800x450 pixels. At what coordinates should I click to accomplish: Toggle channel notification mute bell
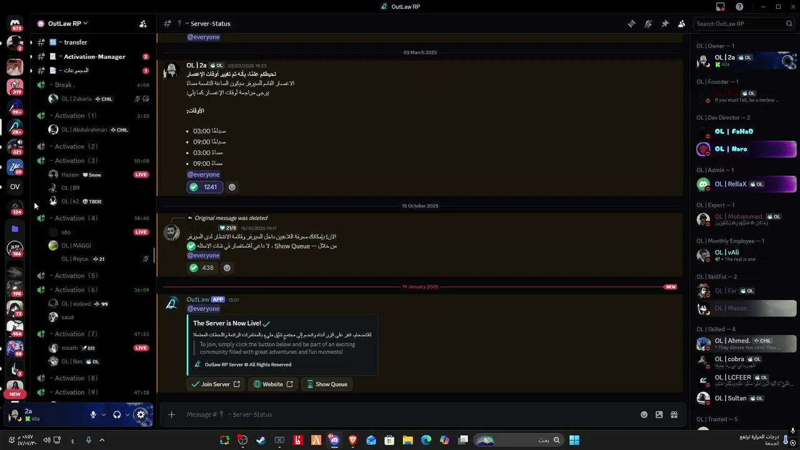648,24
